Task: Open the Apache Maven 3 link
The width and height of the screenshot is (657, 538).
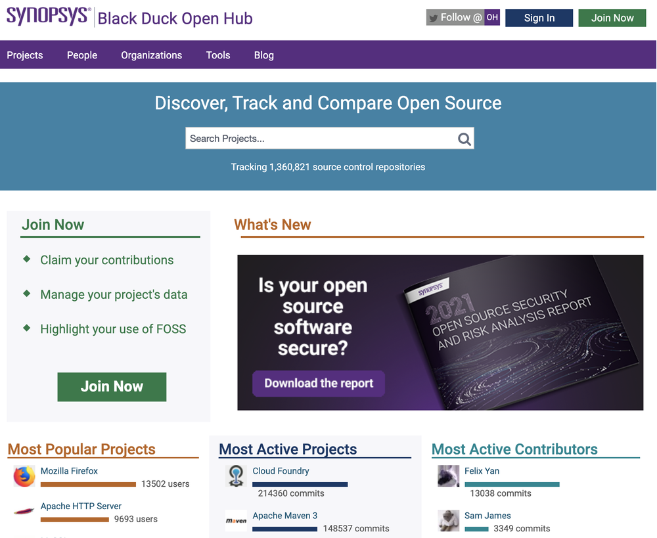Action: (x=285, y=516)
